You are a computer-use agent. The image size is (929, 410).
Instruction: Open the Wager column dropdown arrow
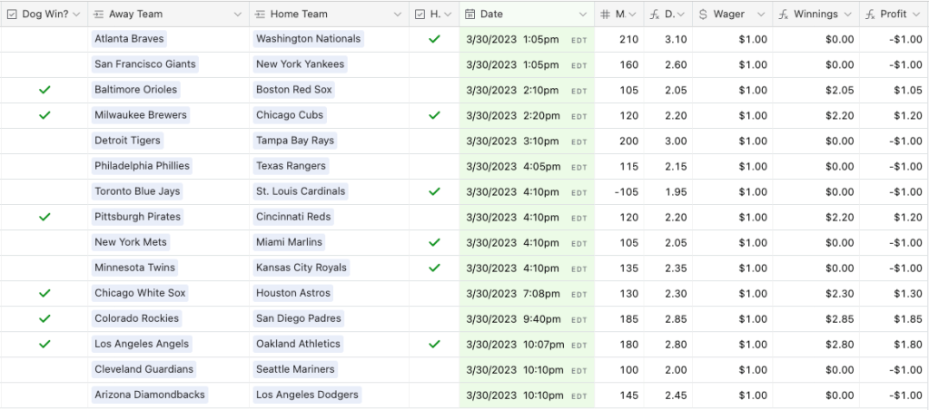759,15
